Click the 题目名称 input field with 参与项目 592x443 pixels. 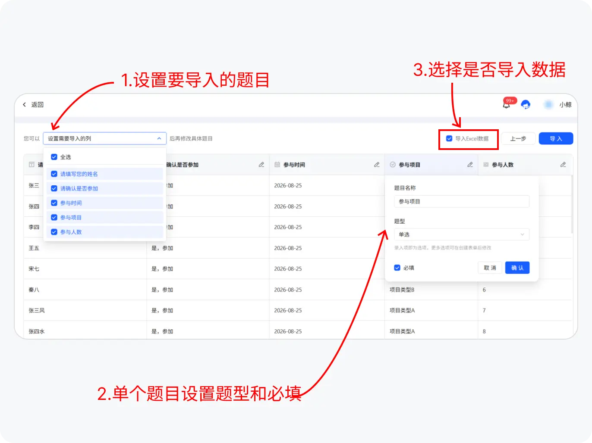462,201
